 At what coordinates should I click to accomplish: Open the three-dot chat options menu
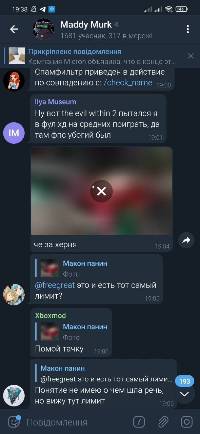pos(187,29)
